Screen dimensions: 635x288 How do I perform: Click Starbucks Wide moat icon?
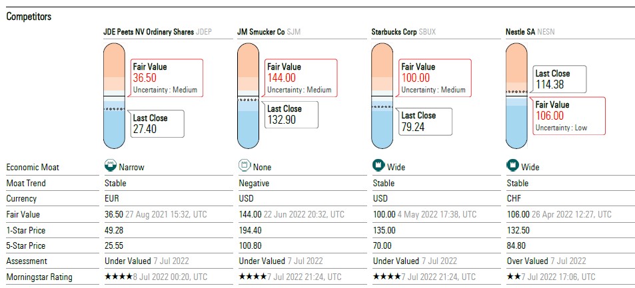tap(377, 165)
